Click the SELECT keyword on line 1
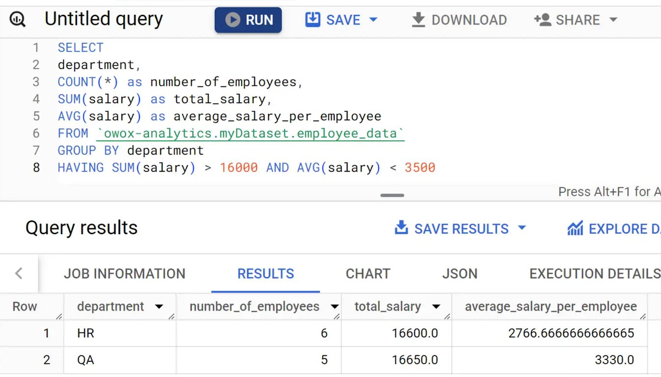Screen dimensions: 661x377 click(81, 48)
